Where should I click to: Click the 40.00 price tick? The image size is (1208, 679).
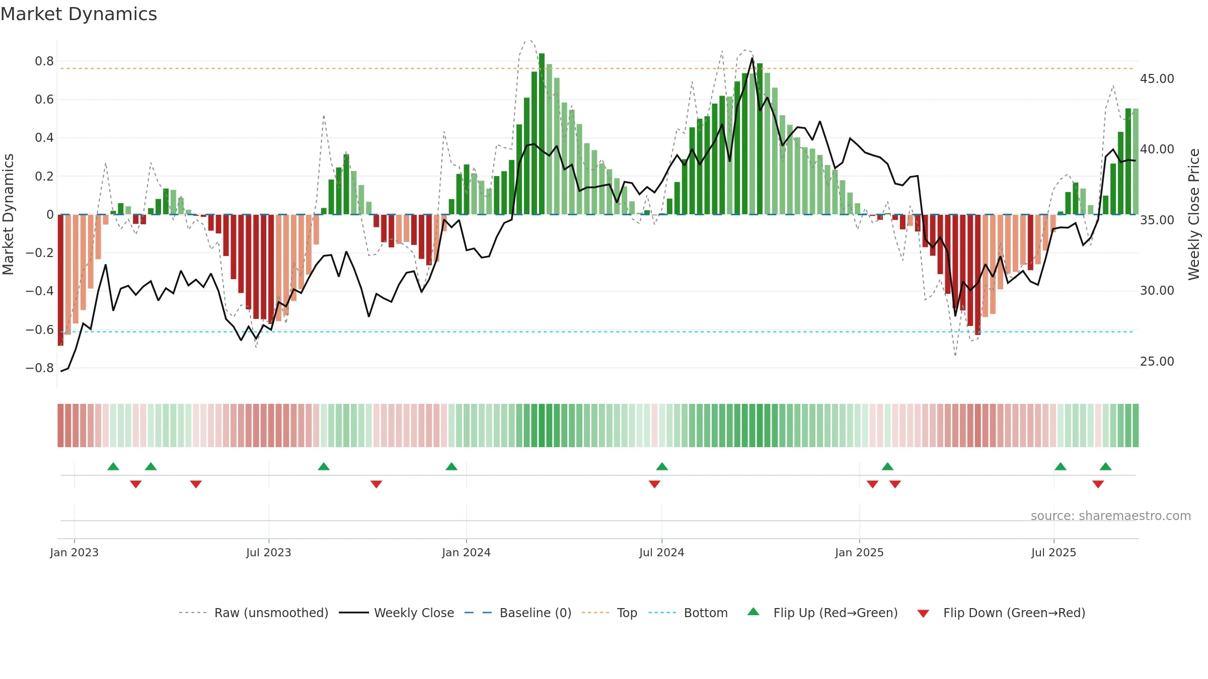tap(1157, 149)
